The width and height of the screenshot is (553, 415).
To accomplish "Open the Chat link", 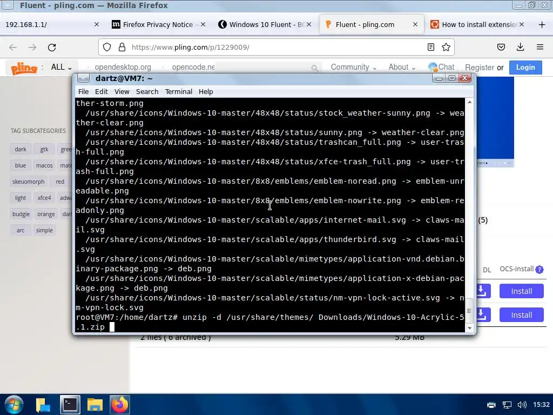I will coord(441,67).
